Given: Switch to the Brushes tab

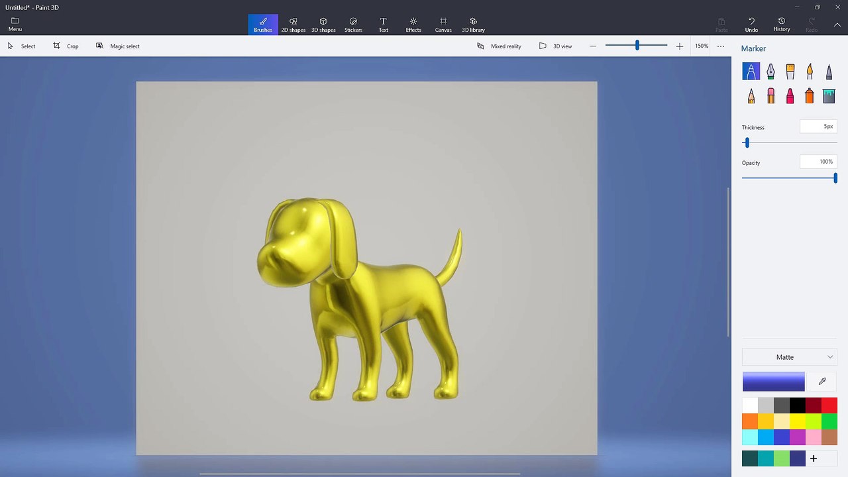Looking at the screenshot, I should pyautogui.click(x=263, y=25).
